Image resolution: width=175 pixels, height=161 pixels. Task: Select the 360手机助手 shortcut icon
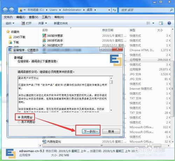(x=44, y=41)
